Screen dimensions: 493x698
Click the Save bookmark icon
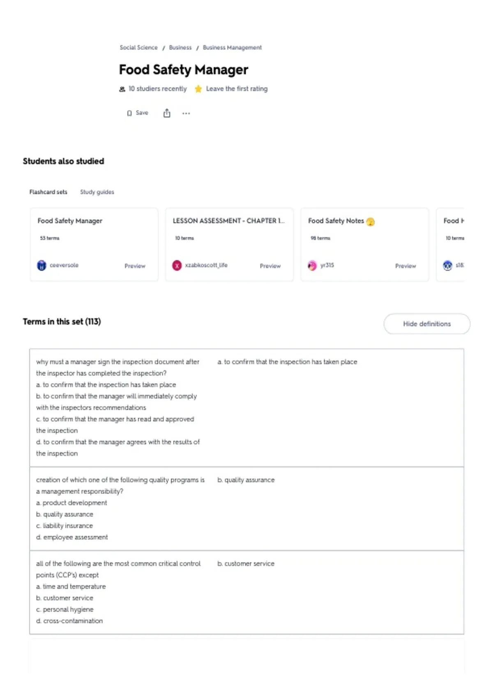click(x=129, y=113)
